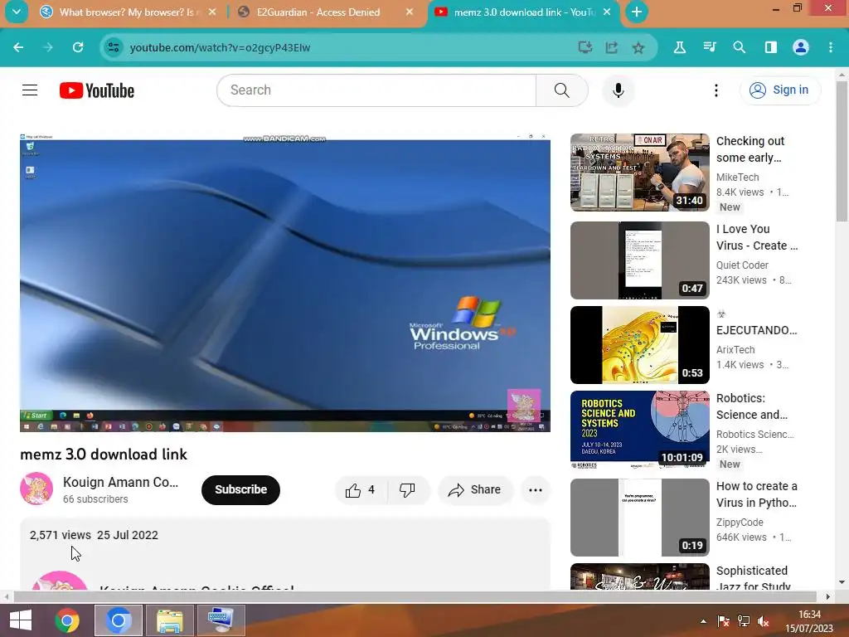Screen dimensions: 849x637
Task: Install app icon in address bar
Action: [585, 47]
